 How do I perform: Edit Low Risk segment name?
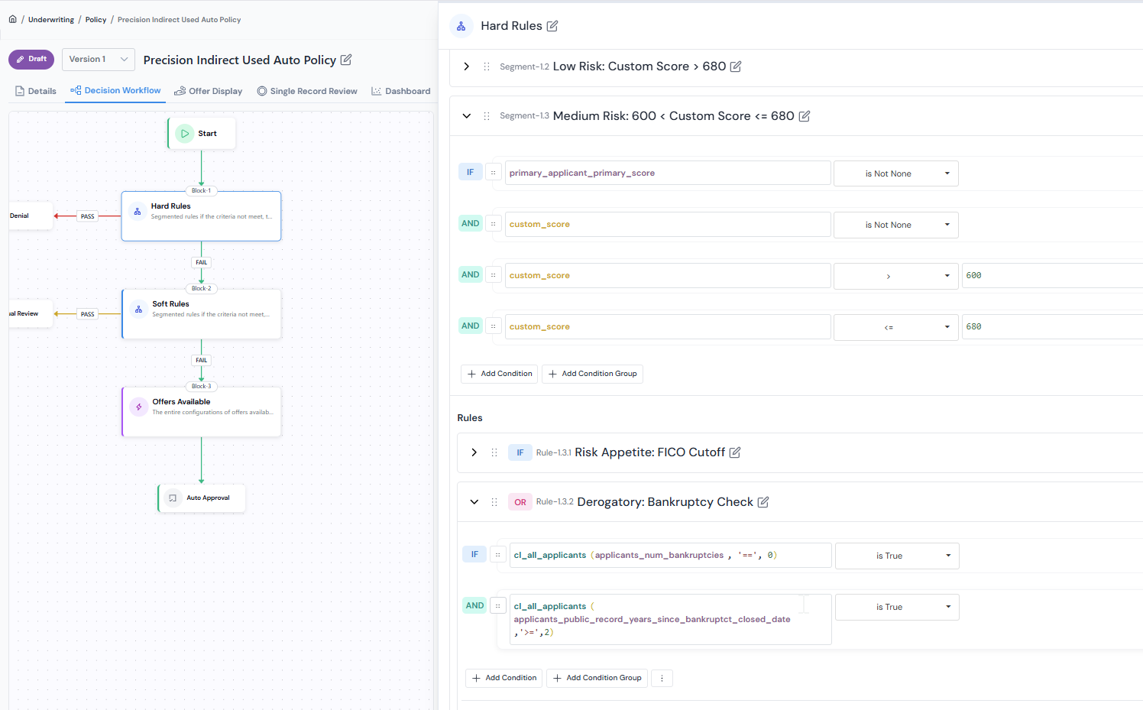(736, 66)
